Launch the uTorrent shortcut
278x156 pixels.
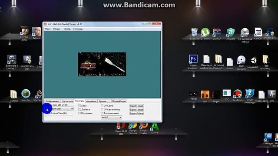pos(205,34)
